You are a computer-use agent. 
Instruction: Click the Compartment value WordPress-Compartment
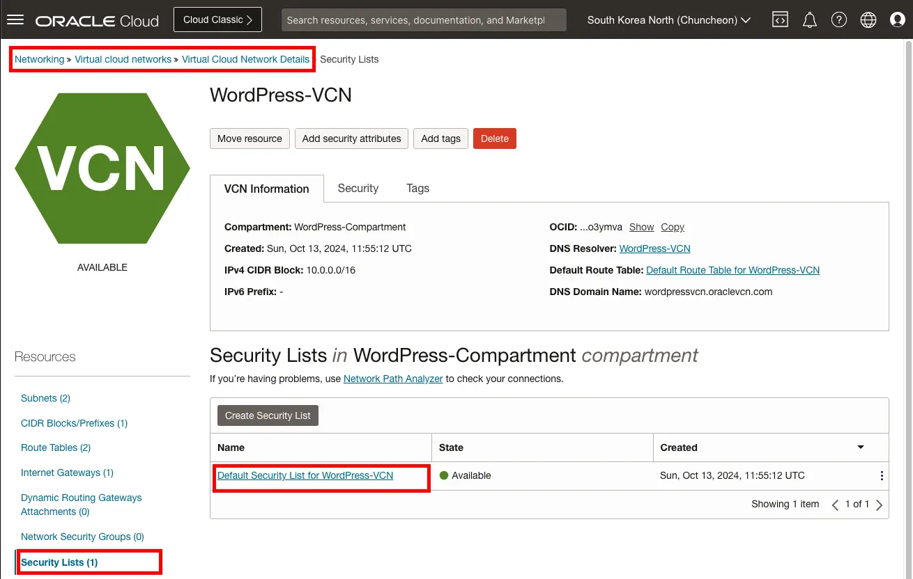tap(350, 227)
